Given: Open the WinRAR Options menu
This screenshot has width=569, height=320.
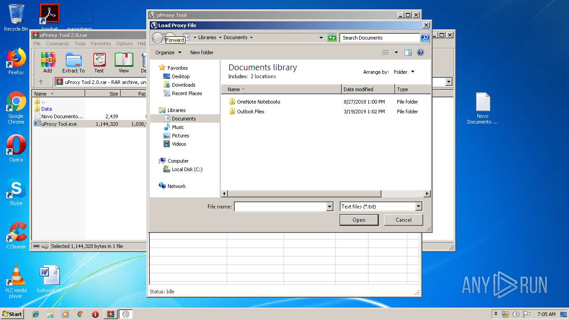Looking at the screenshot, I should click(x=124, y=44).
